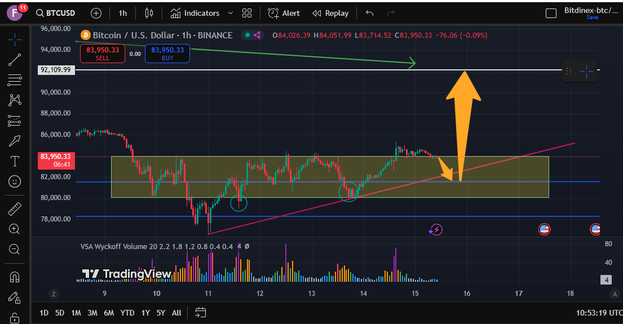Set date range to 1D
Image resolution: width=623 pixels, height=324 pixels.
click(44, 313)
